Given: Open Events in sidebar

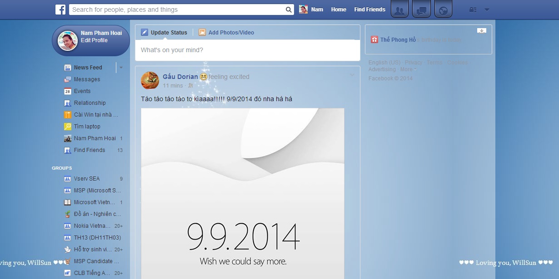Looking at the screenshot, I should 82,91.
